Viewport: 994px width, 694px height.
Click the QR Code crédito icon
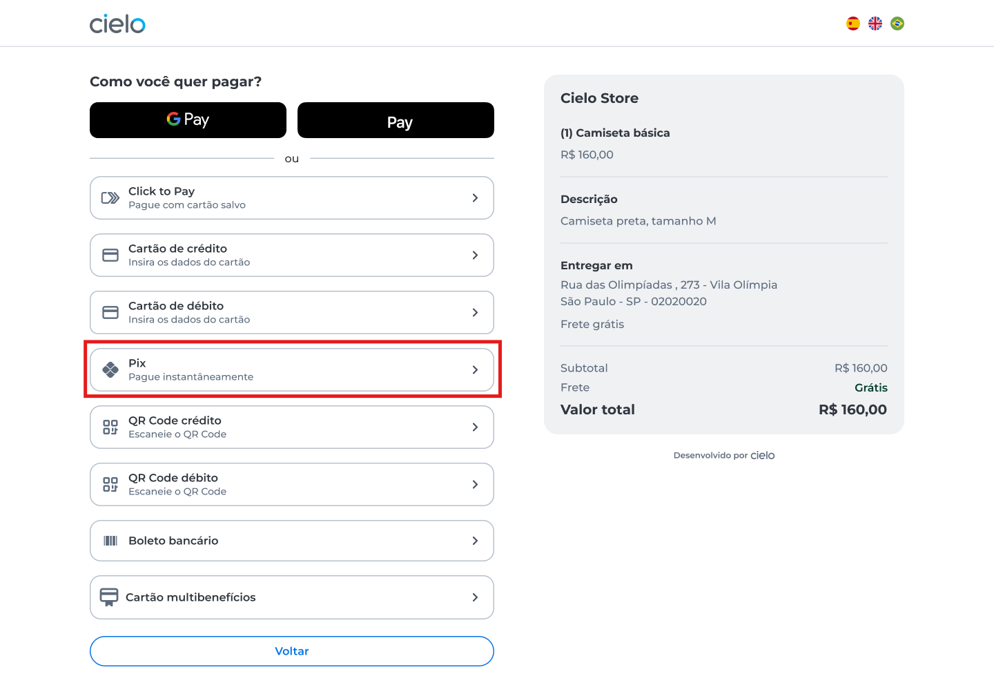(110, 427)
